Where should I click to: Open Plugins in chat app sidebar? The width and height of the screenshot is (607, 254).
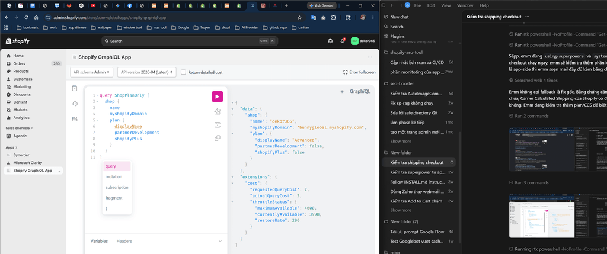point(397,36)
